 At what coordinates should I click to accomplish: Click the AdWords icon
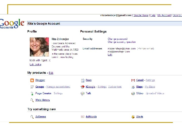click(82, 117)
